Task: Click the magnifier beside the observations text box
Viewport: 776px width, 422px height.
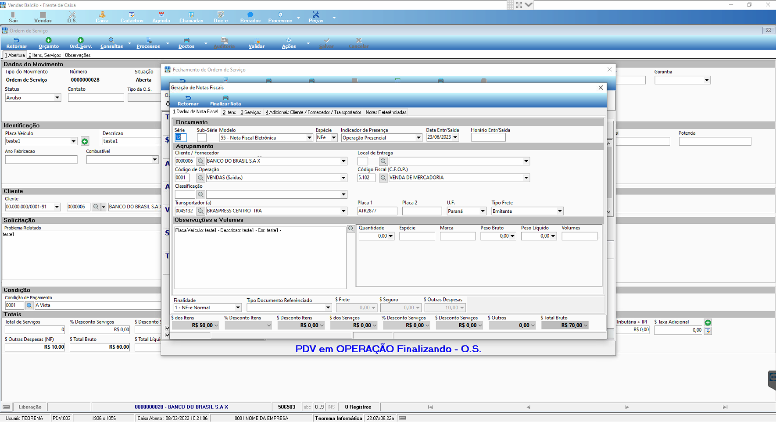Action: [x=351, y=229]
